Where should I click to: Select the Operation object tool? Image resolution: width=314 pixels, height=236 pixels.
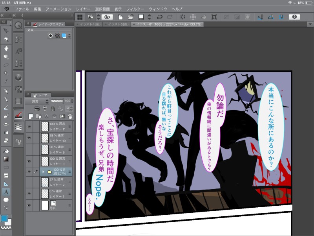[6, 57]
